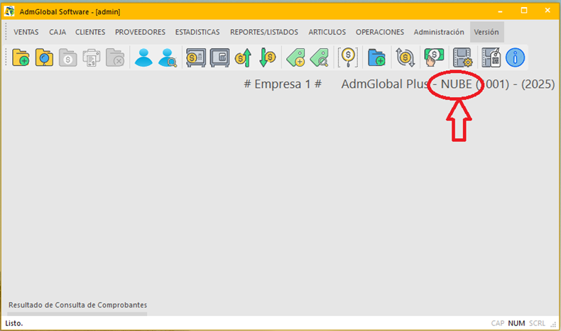Click the AdmGlobal app icon in title bar
Image resolution: width=561 pixels, height=331 pixels.
(x=9, y=11)
